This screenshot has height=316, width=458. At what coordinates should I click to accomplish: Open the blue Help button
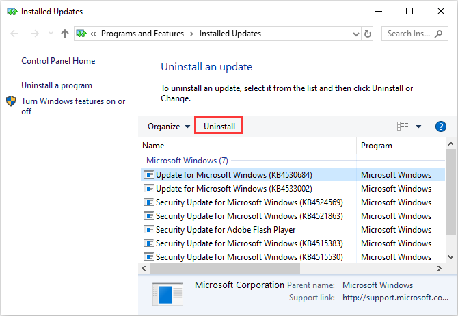[440, 127]
